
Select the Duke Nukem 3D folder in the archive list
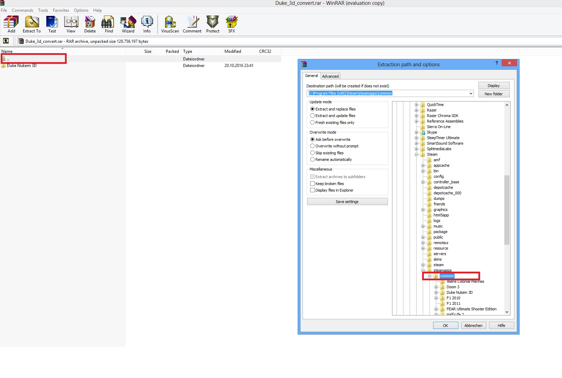[22, 66]
